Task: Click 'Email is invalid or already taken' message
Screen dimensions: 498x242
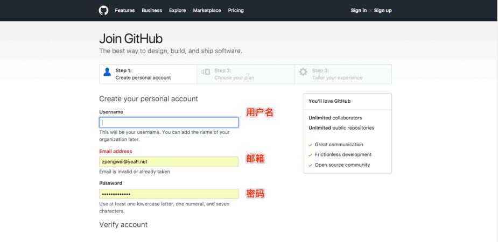Action: tap(135, 172)
